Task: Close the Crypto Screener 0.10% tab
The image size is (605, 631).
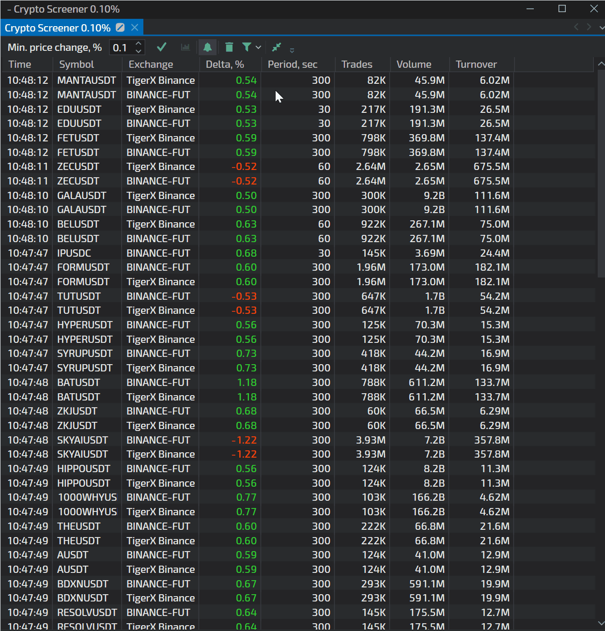Action: (x=135, y=28)
